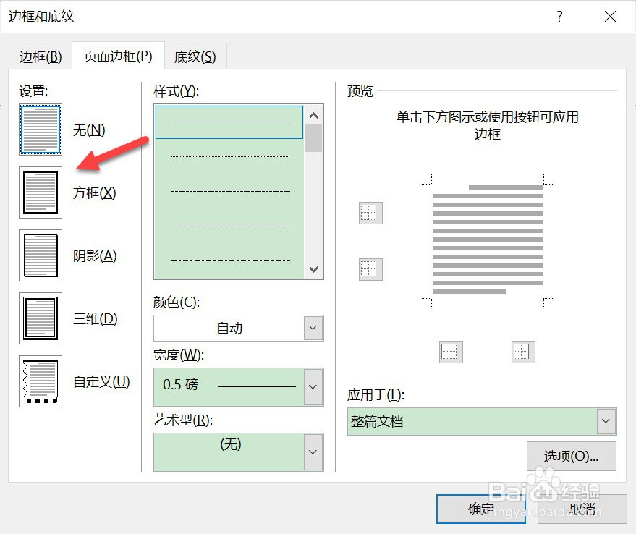636x534 pixels.
Task: Open the 宽度(W) width dropdown arrow
Action: (x=313, y=386)
